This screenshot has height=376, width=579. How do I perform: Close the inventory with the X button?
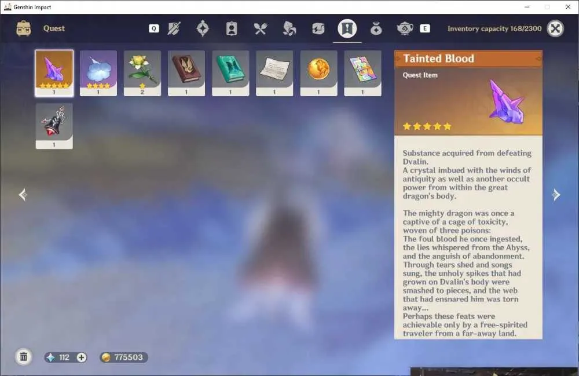point(555,28)
